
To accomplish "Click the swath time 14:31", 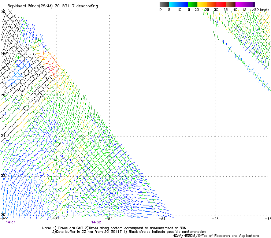I will (11, 222).
